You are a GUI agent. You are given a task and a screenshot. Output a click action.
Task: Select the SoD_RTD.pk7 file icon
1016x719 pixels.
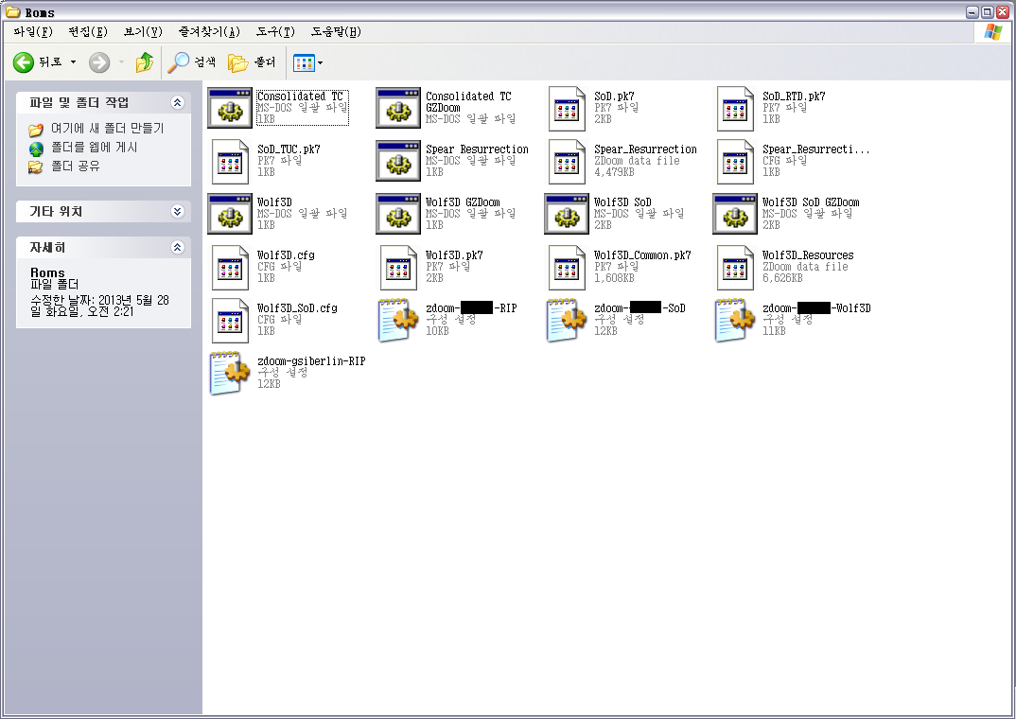click(x=735, y=108)
